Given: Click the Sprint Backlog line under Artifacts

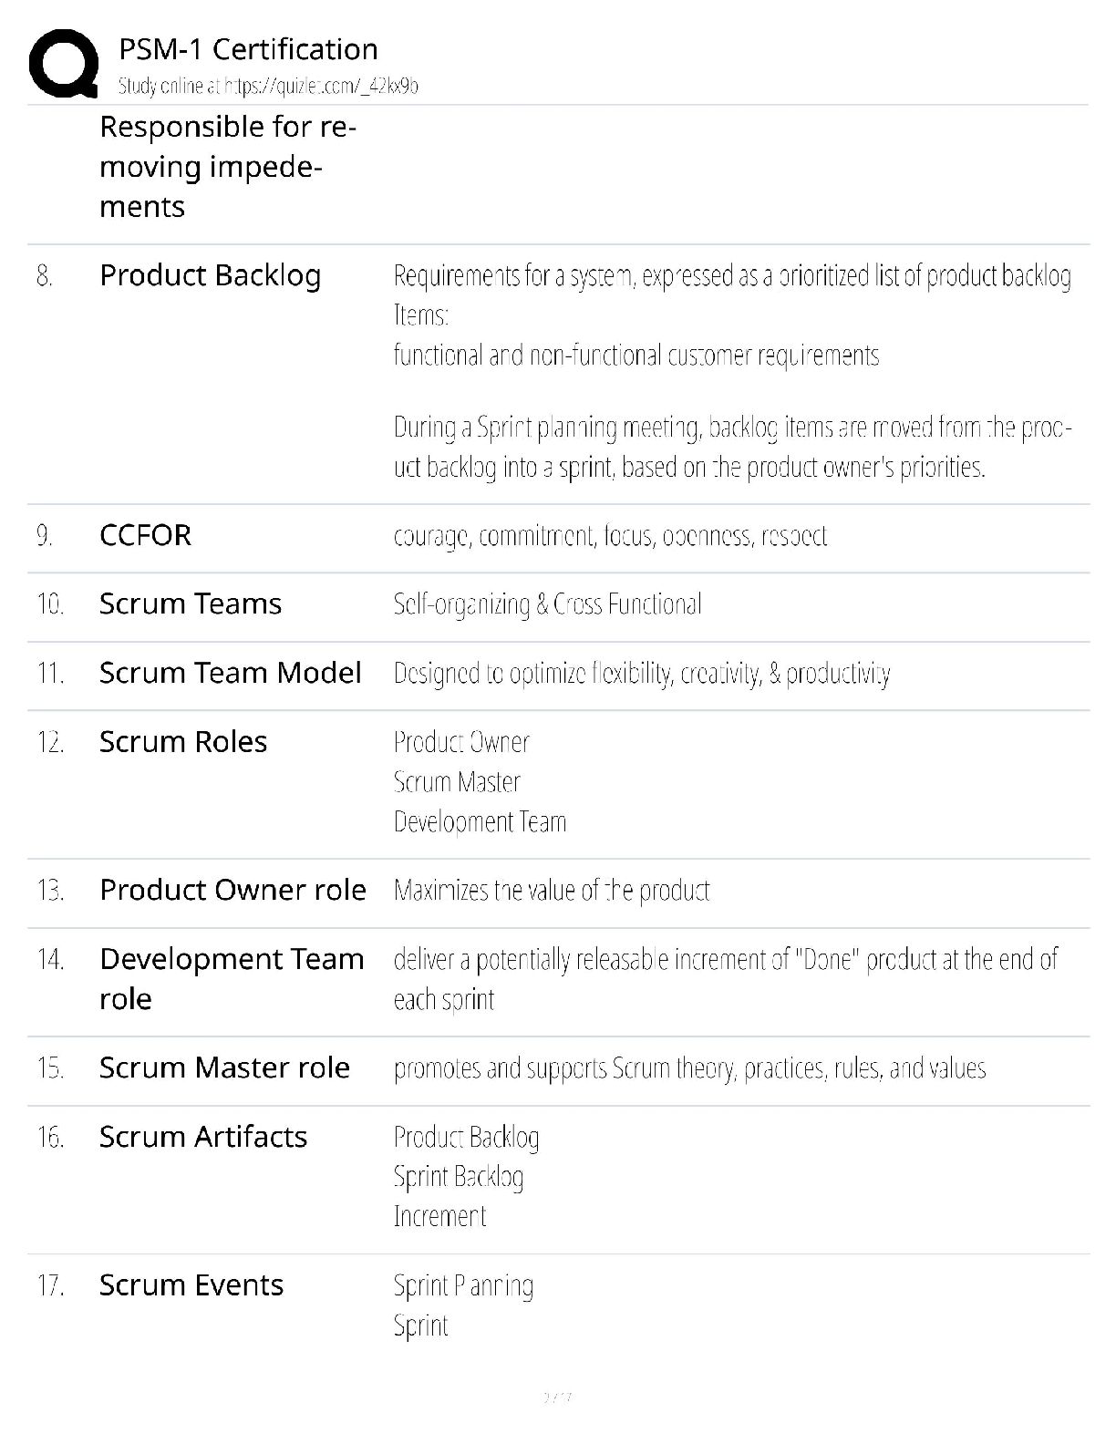Looking at the screenshot, I should coord(458,1177).
